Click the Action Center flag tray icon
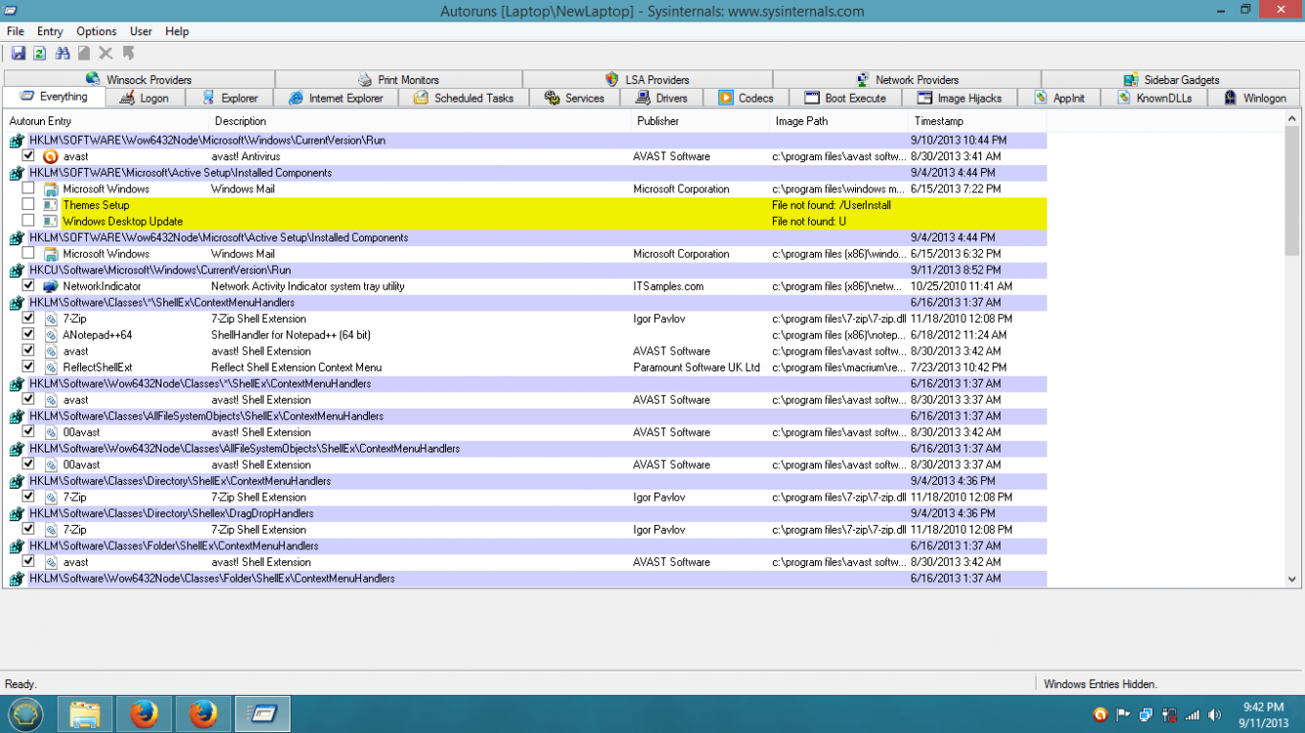Viewport: 1305px width, 733px height. (1123, 714)
